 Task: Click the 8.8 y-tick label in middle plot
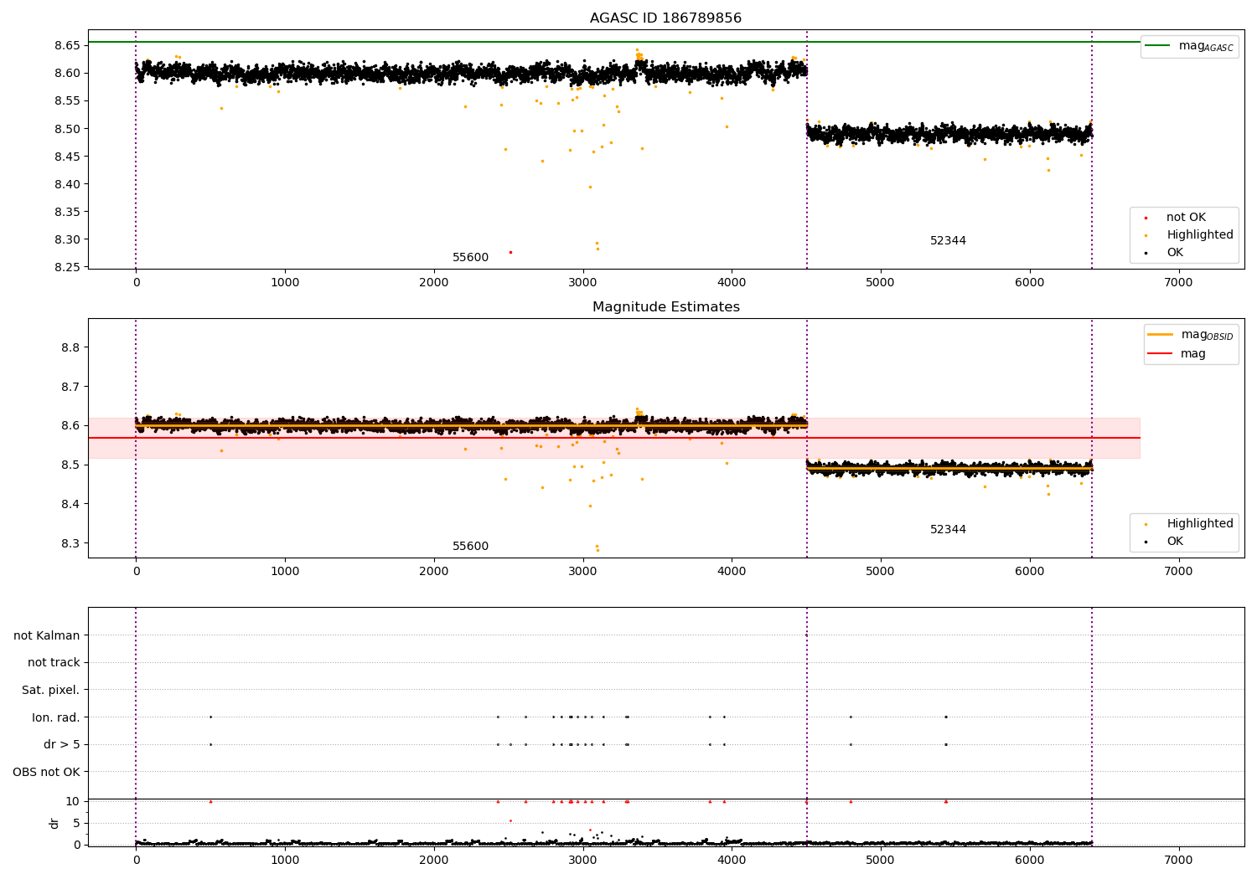pyautogui.click(x=72, y=347)
